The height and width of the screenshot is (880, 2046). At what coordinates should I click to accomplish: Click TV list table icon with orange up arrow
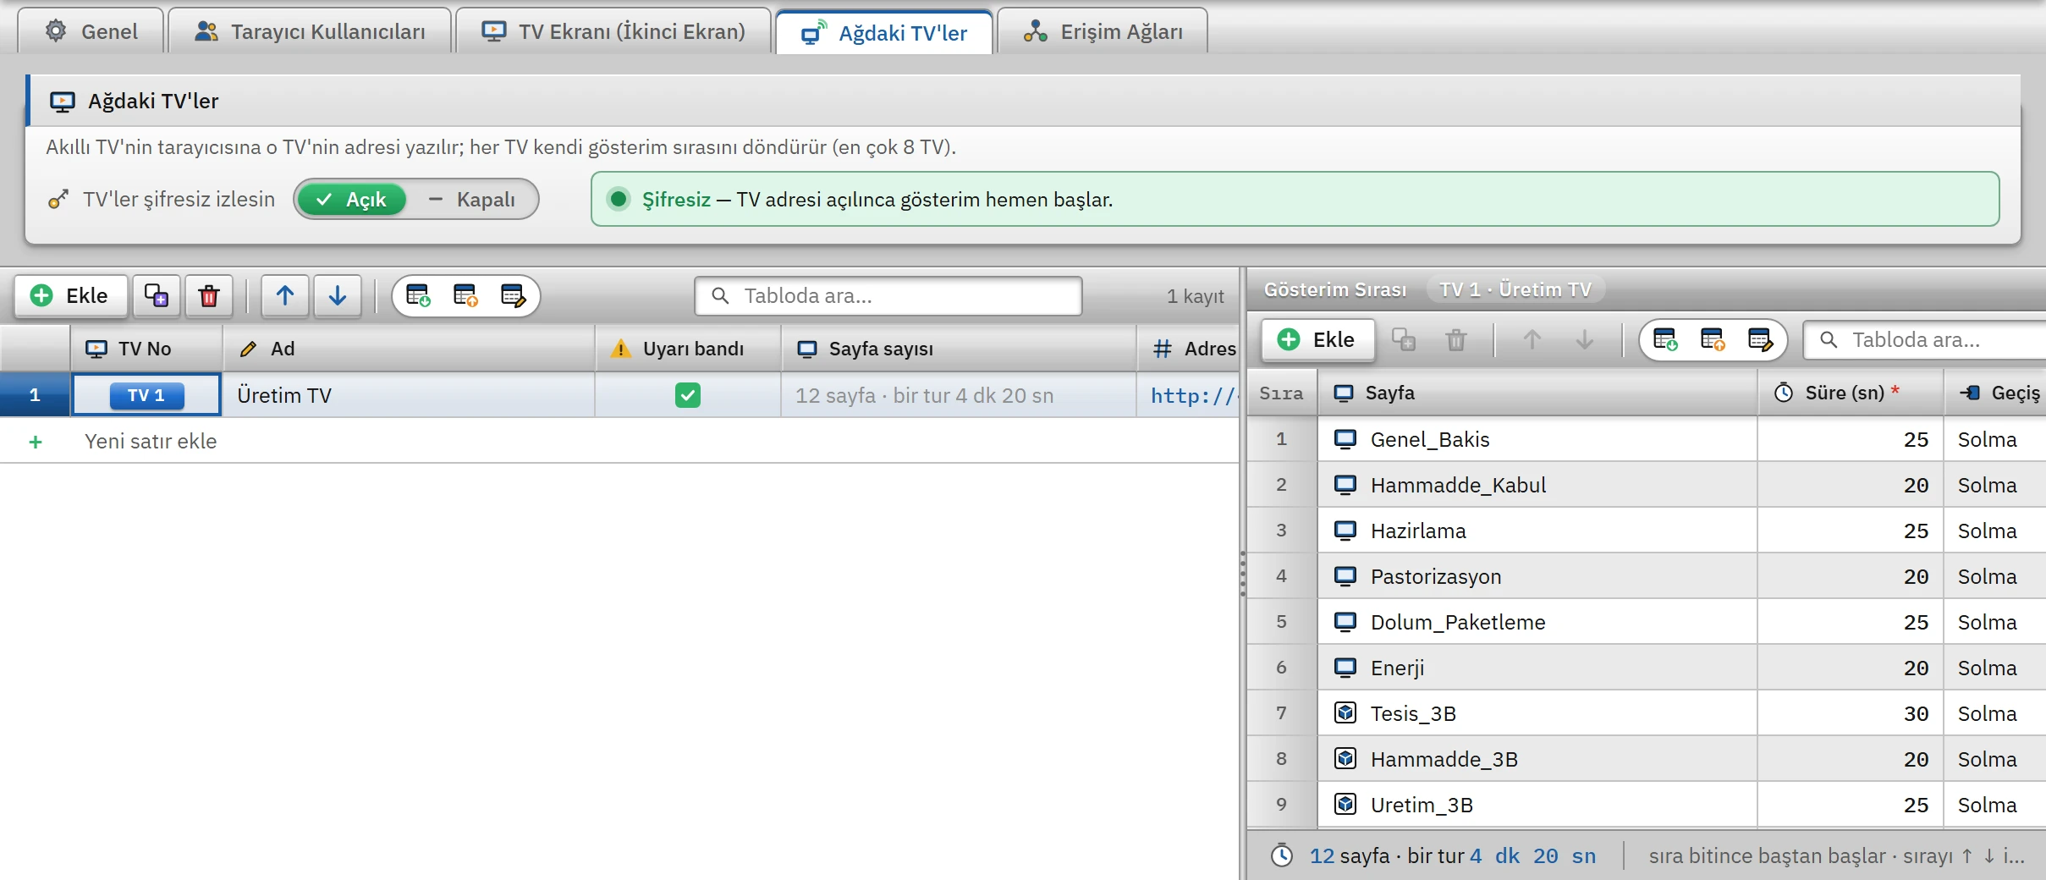click(466, 295)
